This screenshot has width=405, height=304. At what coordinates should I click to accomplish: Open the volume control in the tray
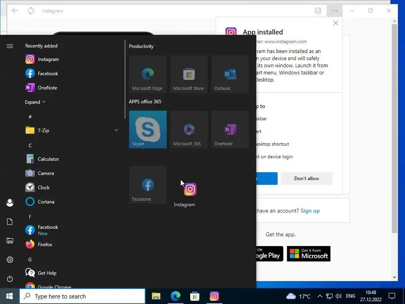pos(339,296)
